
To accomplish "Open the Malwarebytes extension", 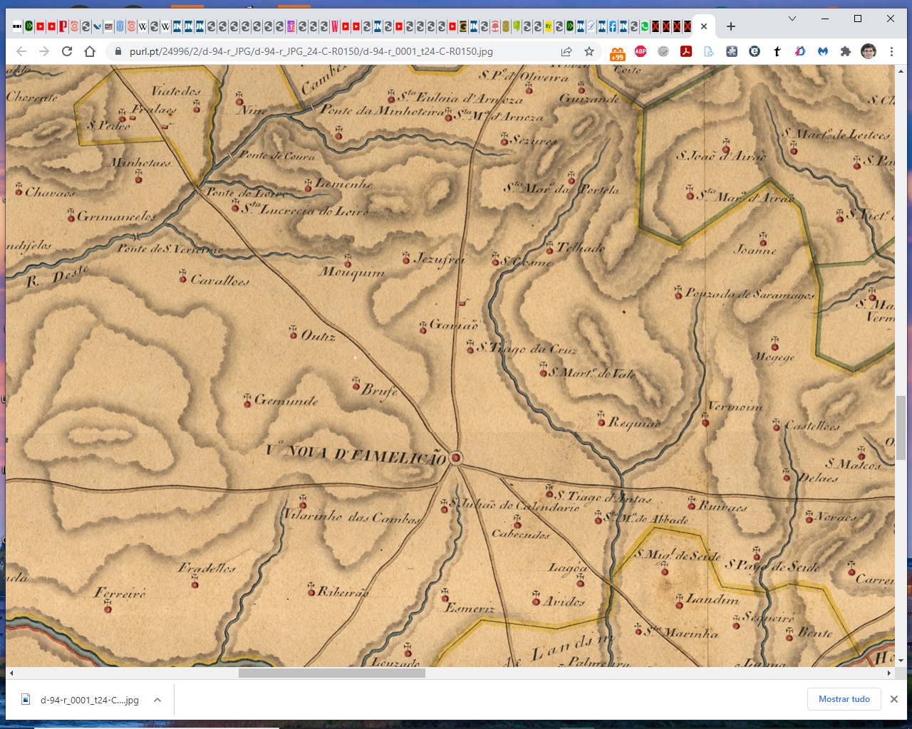I will point(823,51).
